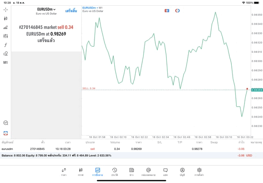Click the bar-chart volumes icon in the sidebar

[5, 27]
